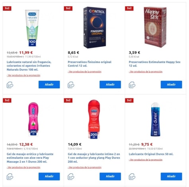This screenshot has width=189, height=187.
Task: Open the Control Finissimo box product image
Action: [x=95, y=27]
